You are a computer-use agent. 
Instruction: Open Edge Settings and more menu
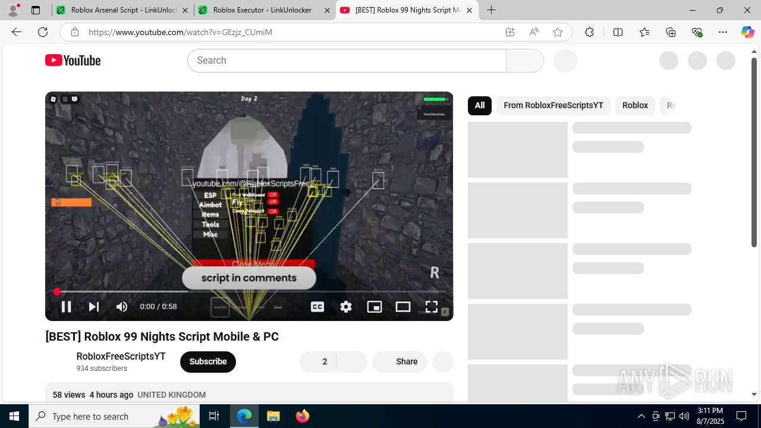[723, 32]
